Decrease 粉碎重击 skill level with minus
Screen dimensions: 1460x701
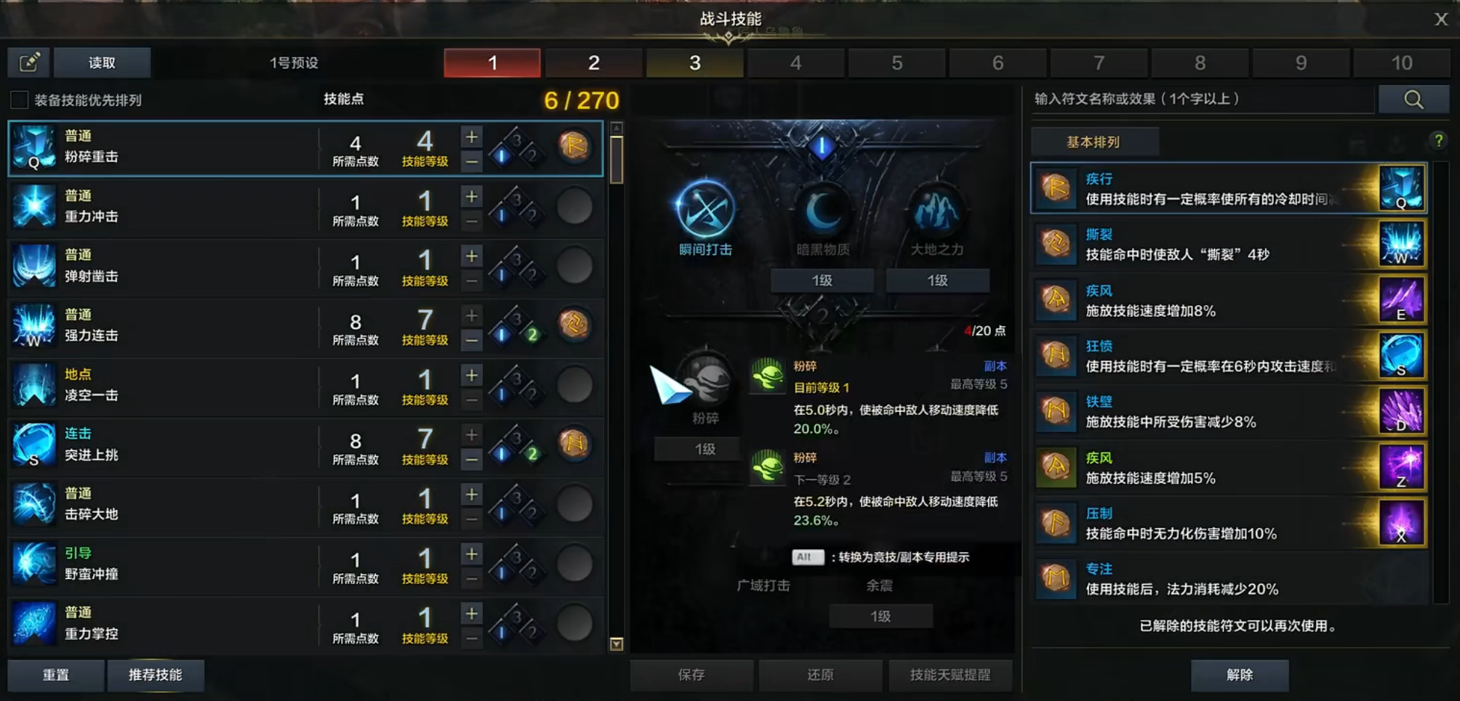click(x=471, y=161)
